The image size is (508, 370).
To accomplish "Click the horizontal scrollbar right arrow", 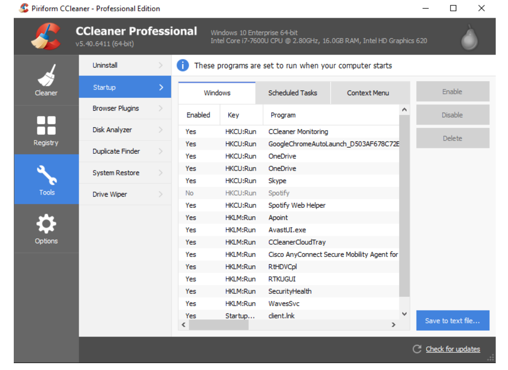I will [393, 325].
